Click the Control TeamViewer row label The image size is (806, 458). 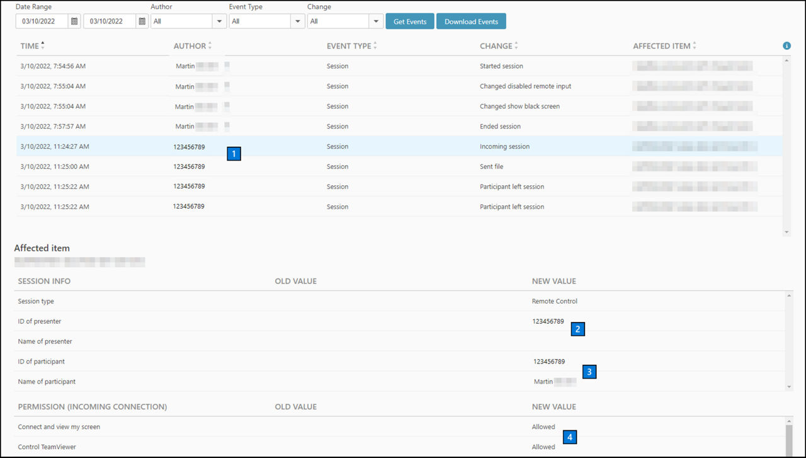[48, 447]
